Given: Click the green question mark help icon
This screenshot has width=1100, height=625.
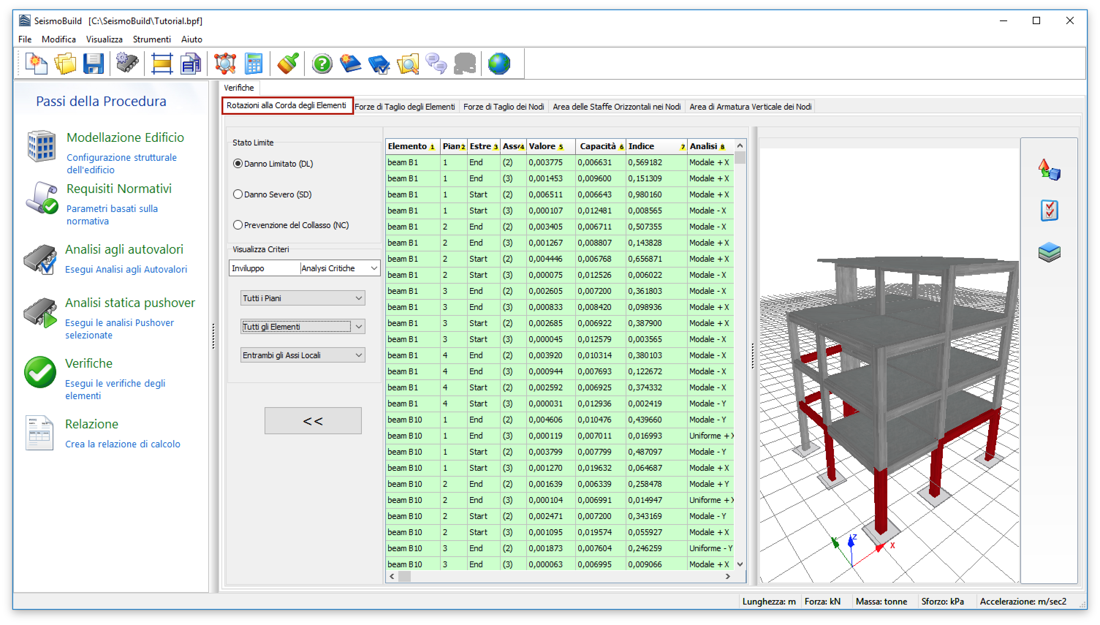Looking at the screenshot, I should (x=322, y=64).
